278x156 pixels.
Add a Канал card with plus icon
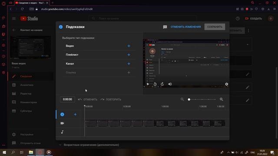coord(129,64)
